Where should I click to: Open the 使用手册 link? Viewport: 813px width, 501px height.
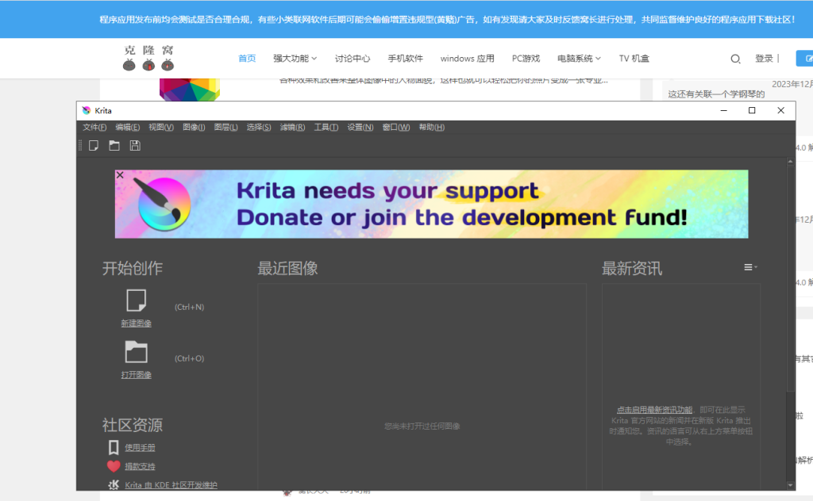point(140,448)
